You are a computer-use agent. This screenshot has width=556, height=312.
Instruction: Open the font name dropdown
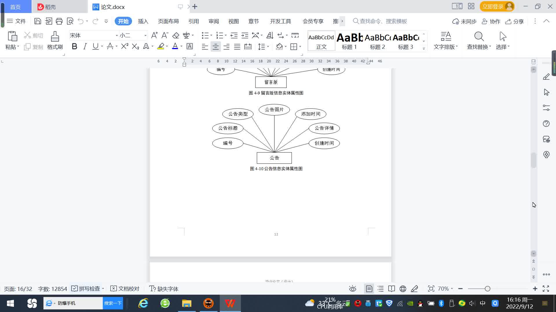117,36
